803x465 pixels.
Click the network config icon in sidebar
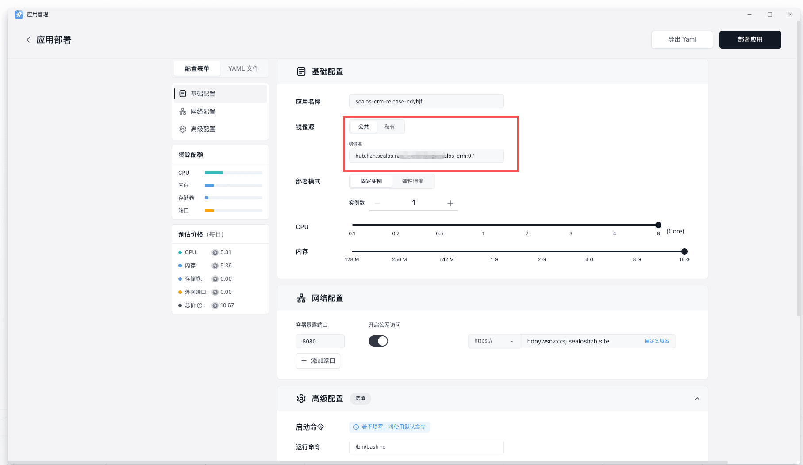click(x=183, y=111)
